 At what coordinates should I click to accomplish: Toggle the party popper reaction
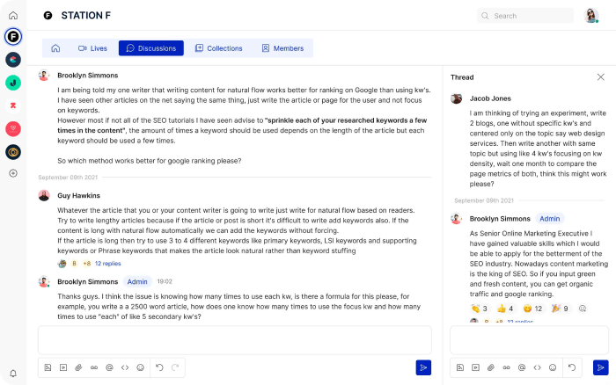(x=558, y=309)
